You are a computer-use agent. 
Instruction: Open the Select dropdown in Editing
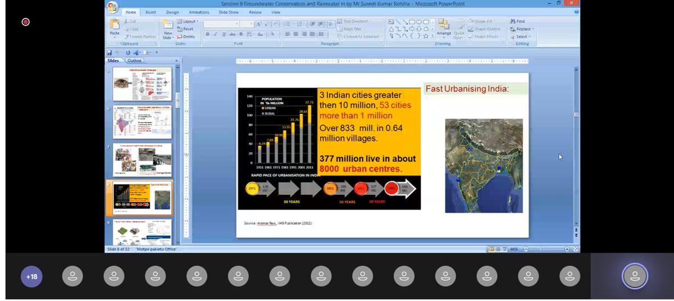click(x=520, y=37)
